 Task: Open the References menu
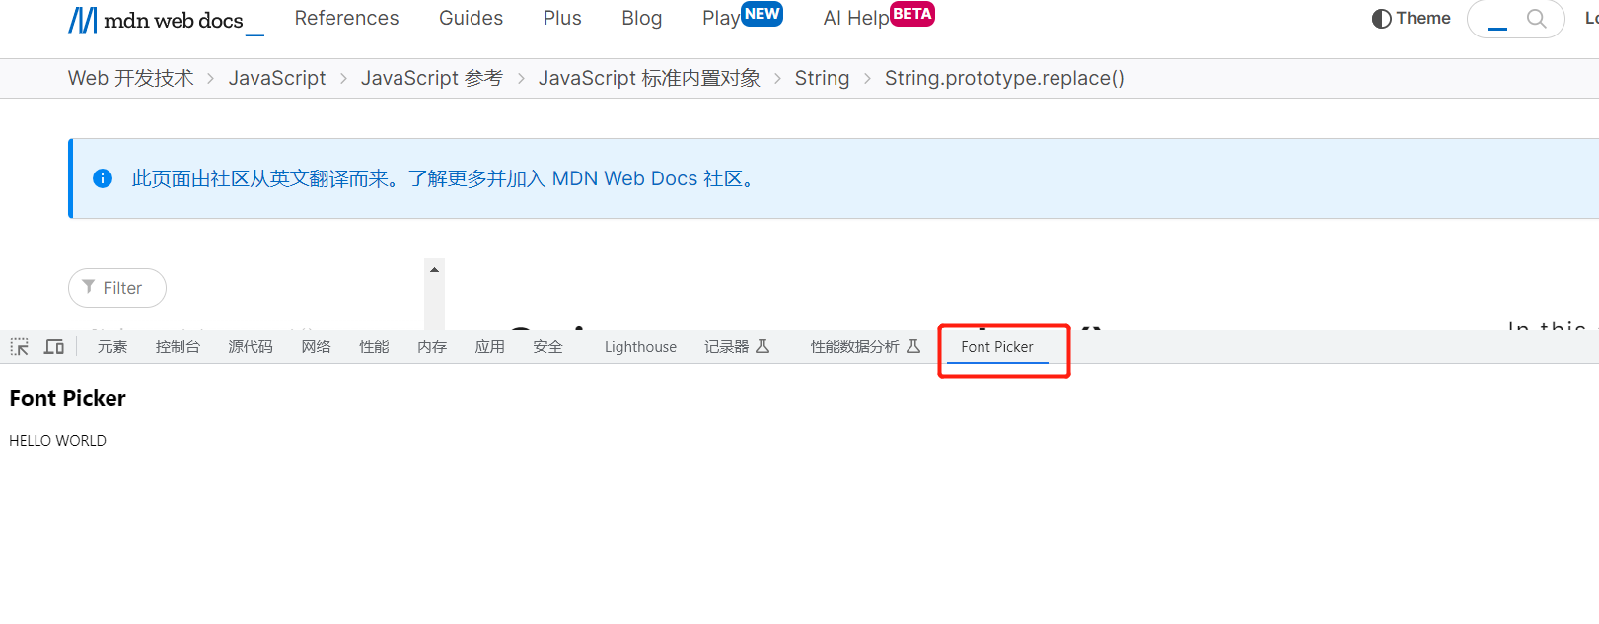click(x=346, y=18)
